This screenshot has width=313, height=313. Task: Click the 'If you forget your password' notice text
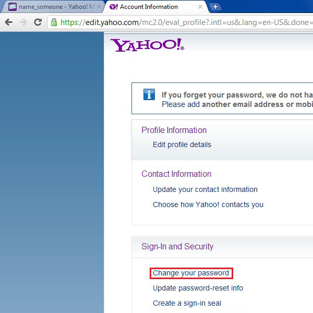tap(237, 95)
